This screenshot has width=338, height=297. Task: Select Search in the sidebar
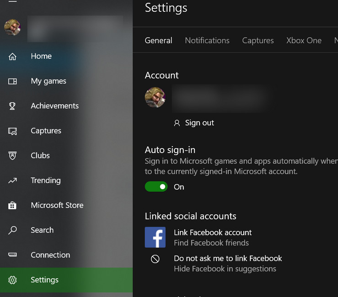tap(66, 230)
